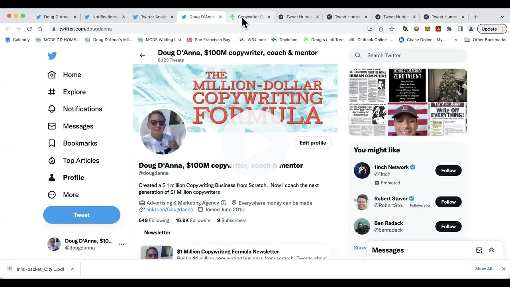Click the Edit profile button
The height and width of the screenshot is (287, 510).
tap(312, 142)
